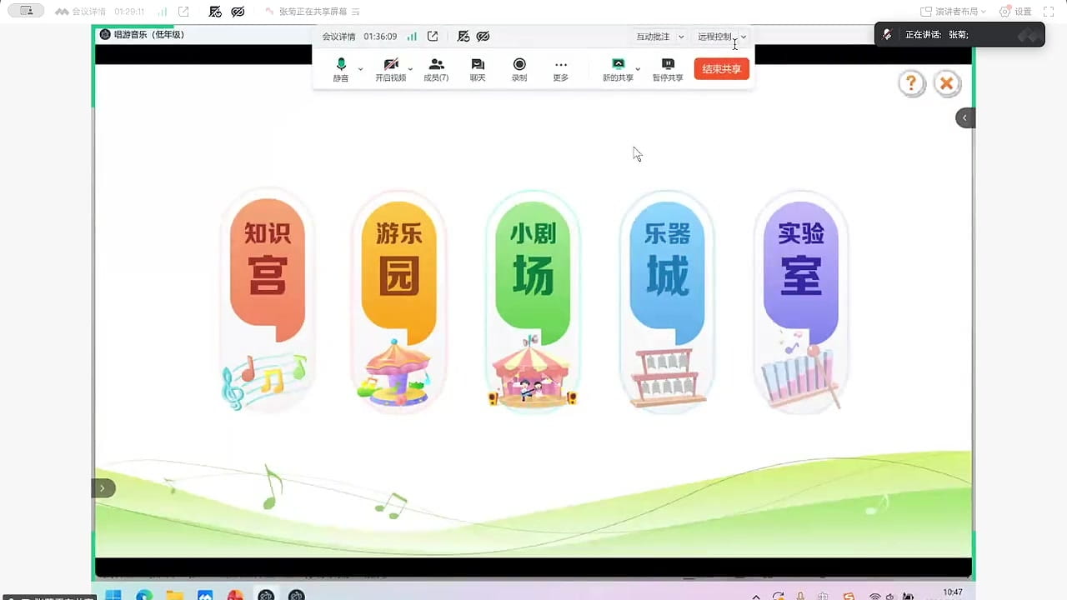Screen dimensions: 1067x600
Task: Turn on camera with 开启视频
Action: point(390,70)
